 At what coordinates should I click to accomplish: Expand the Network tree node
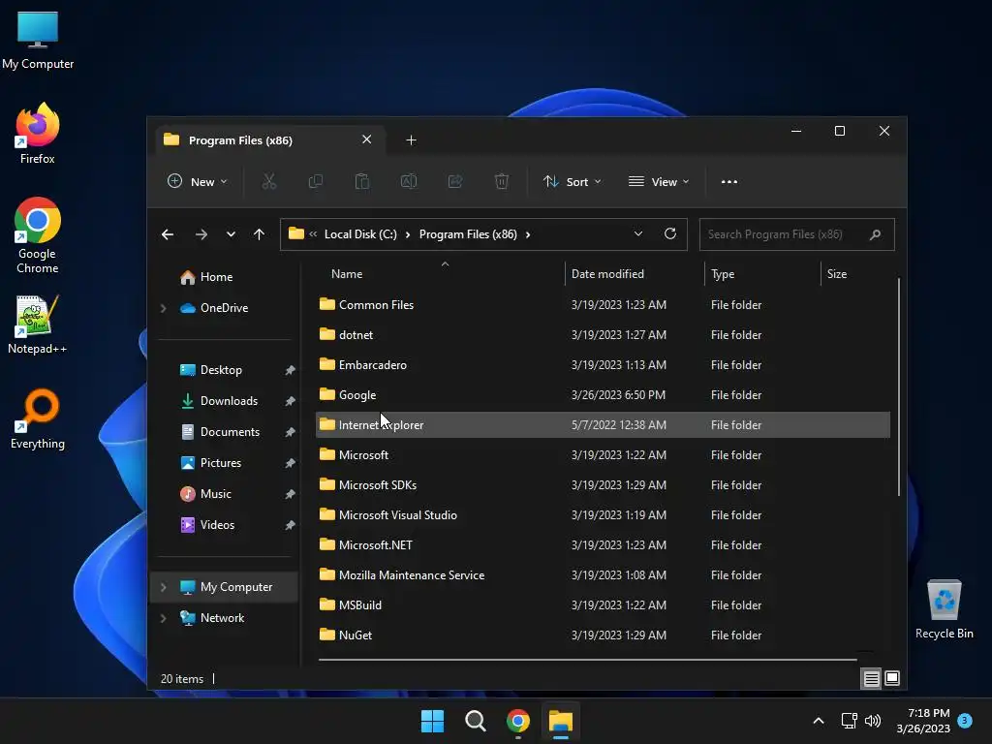point(163,618)
